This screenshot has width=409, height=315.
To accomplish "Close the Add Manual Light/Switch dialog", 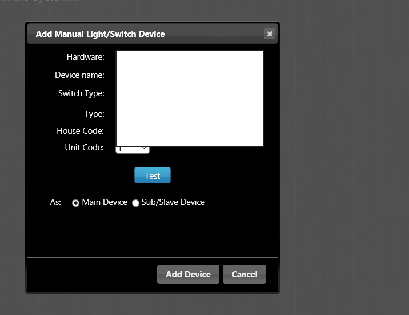I will [270, 34].
